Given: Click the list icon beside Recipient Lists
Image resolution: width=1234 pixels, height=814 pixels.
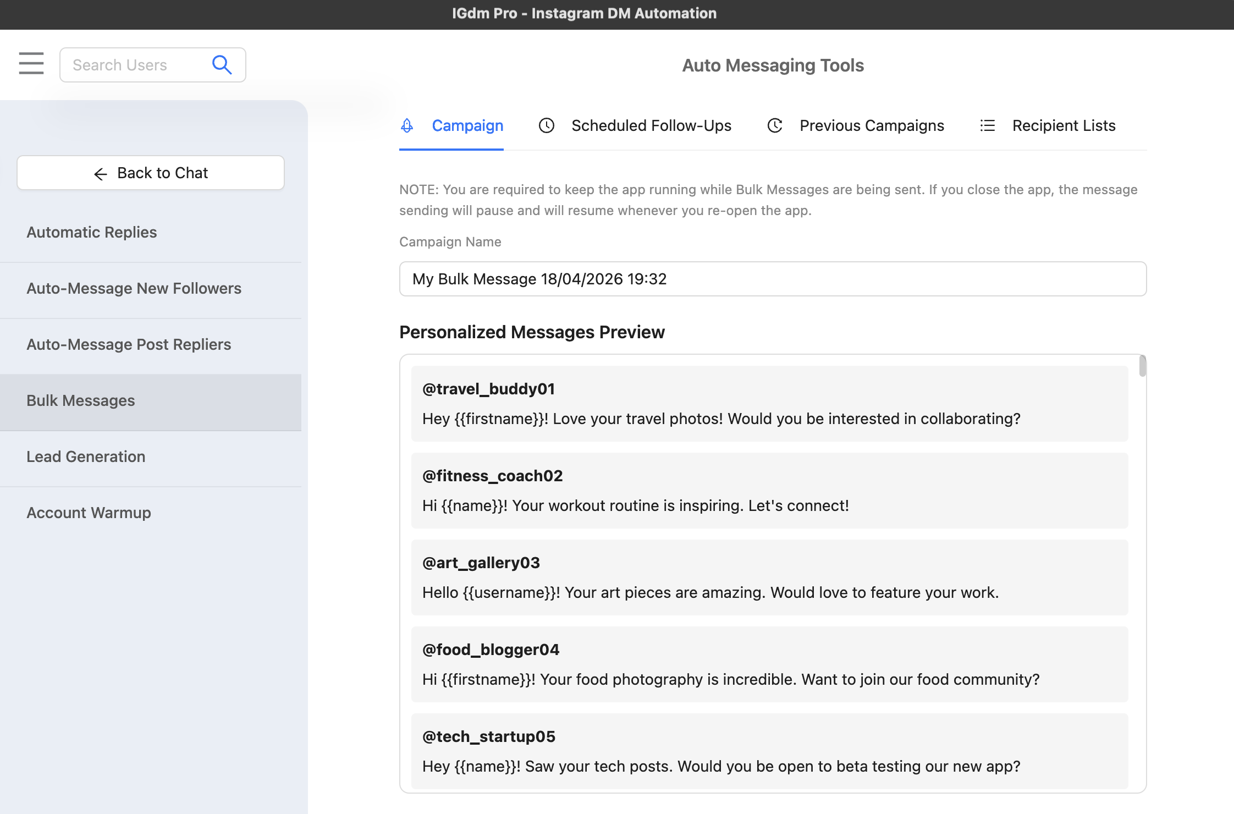Looking at the screenshot, I should [987, 125].
